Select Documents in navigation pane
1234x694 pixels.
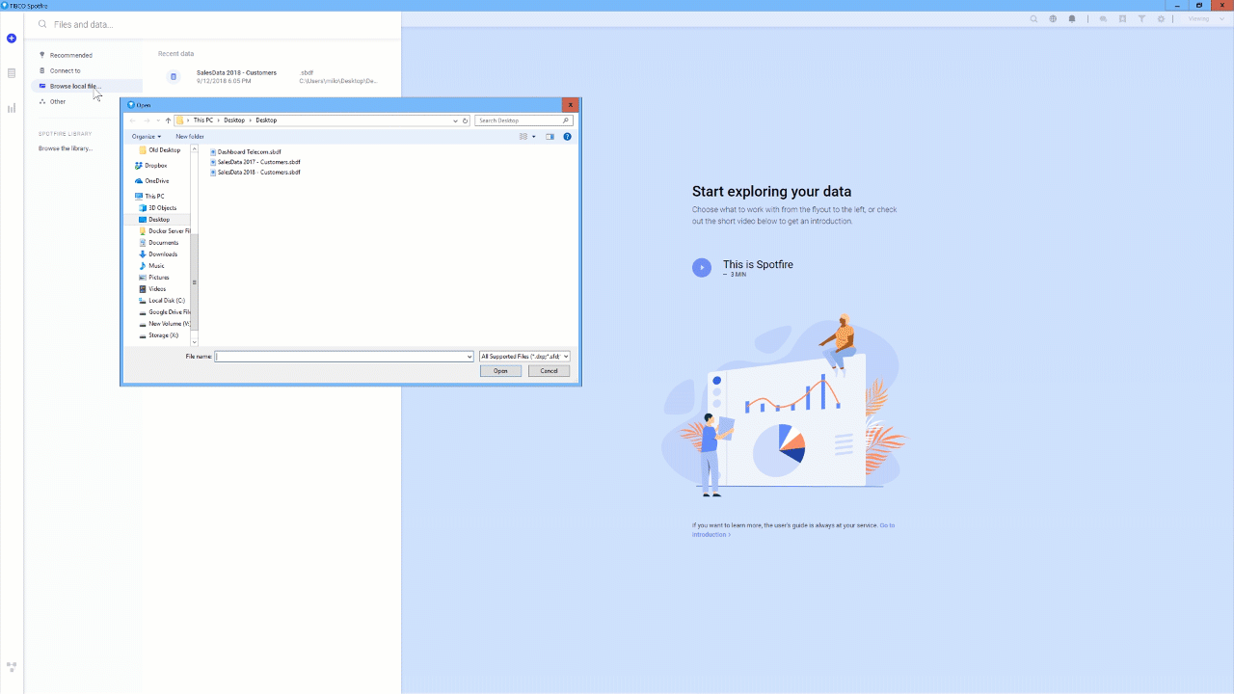tap(159, 243)
